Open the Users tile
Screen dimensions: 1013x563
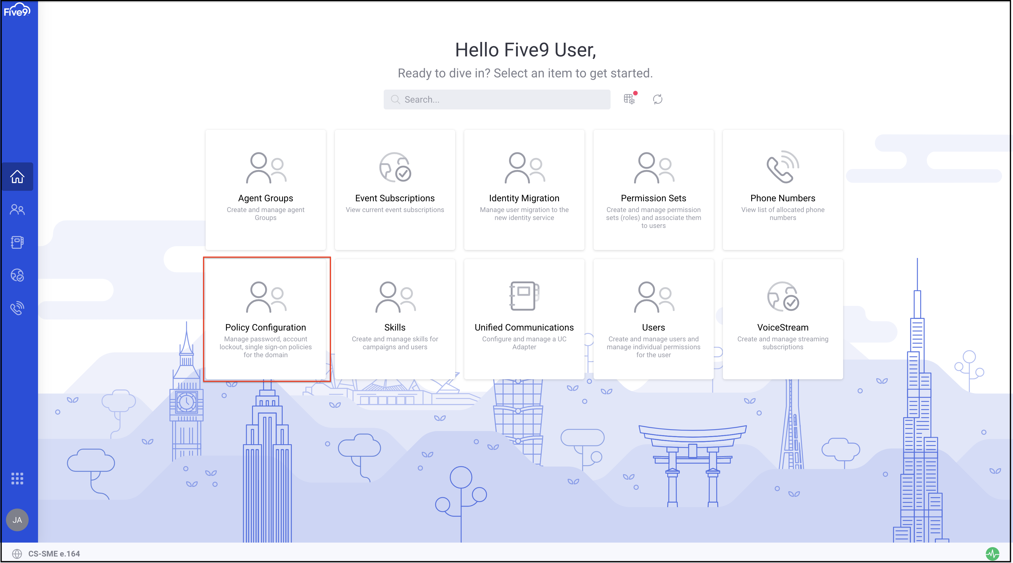654,319
